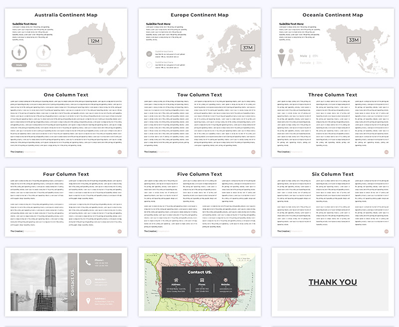Viewport: 399px width, 327px height.
Task: Click the underlined THANK YOU text
Action: click(x=332, y=282)
